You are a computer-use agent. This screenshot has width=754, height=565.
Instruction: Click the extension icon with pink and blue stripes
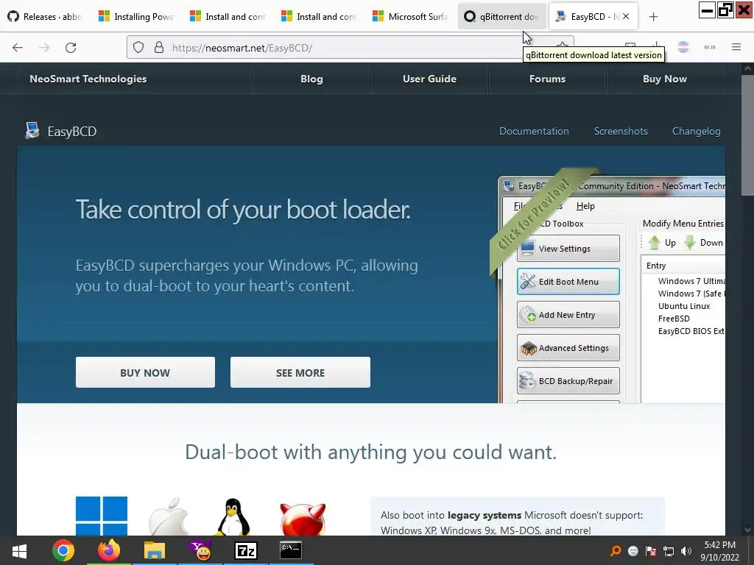pyautogui.click(x=683, y=47)
